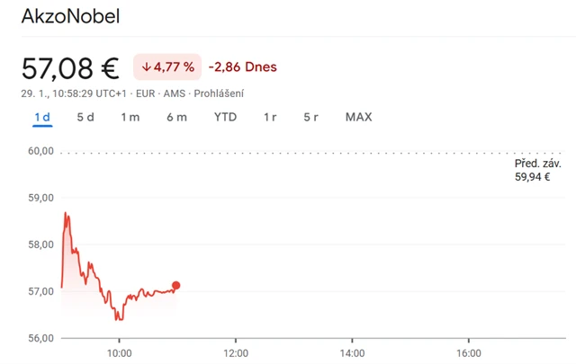Open the 6 m chart range

pyautogui.click(x=176, y=117)
